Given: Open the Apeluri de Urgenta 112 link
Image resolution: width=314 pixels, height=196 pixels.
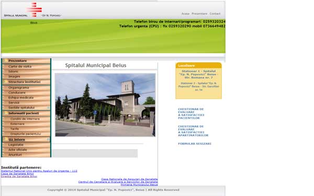Looking at the screenshot, I should (39, 171).
